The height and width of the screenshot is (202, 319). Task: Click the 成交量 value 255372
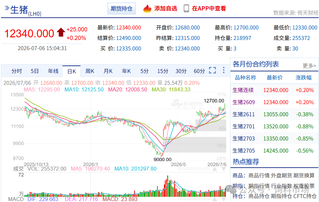(301, 38)
